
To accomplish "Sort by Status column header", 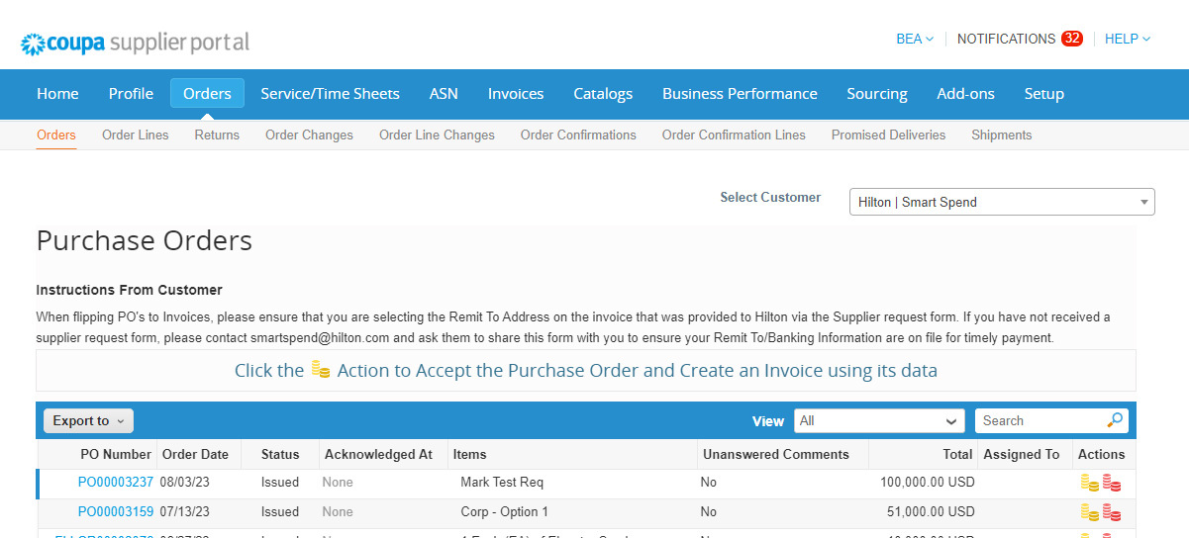I will pos(280,454).
